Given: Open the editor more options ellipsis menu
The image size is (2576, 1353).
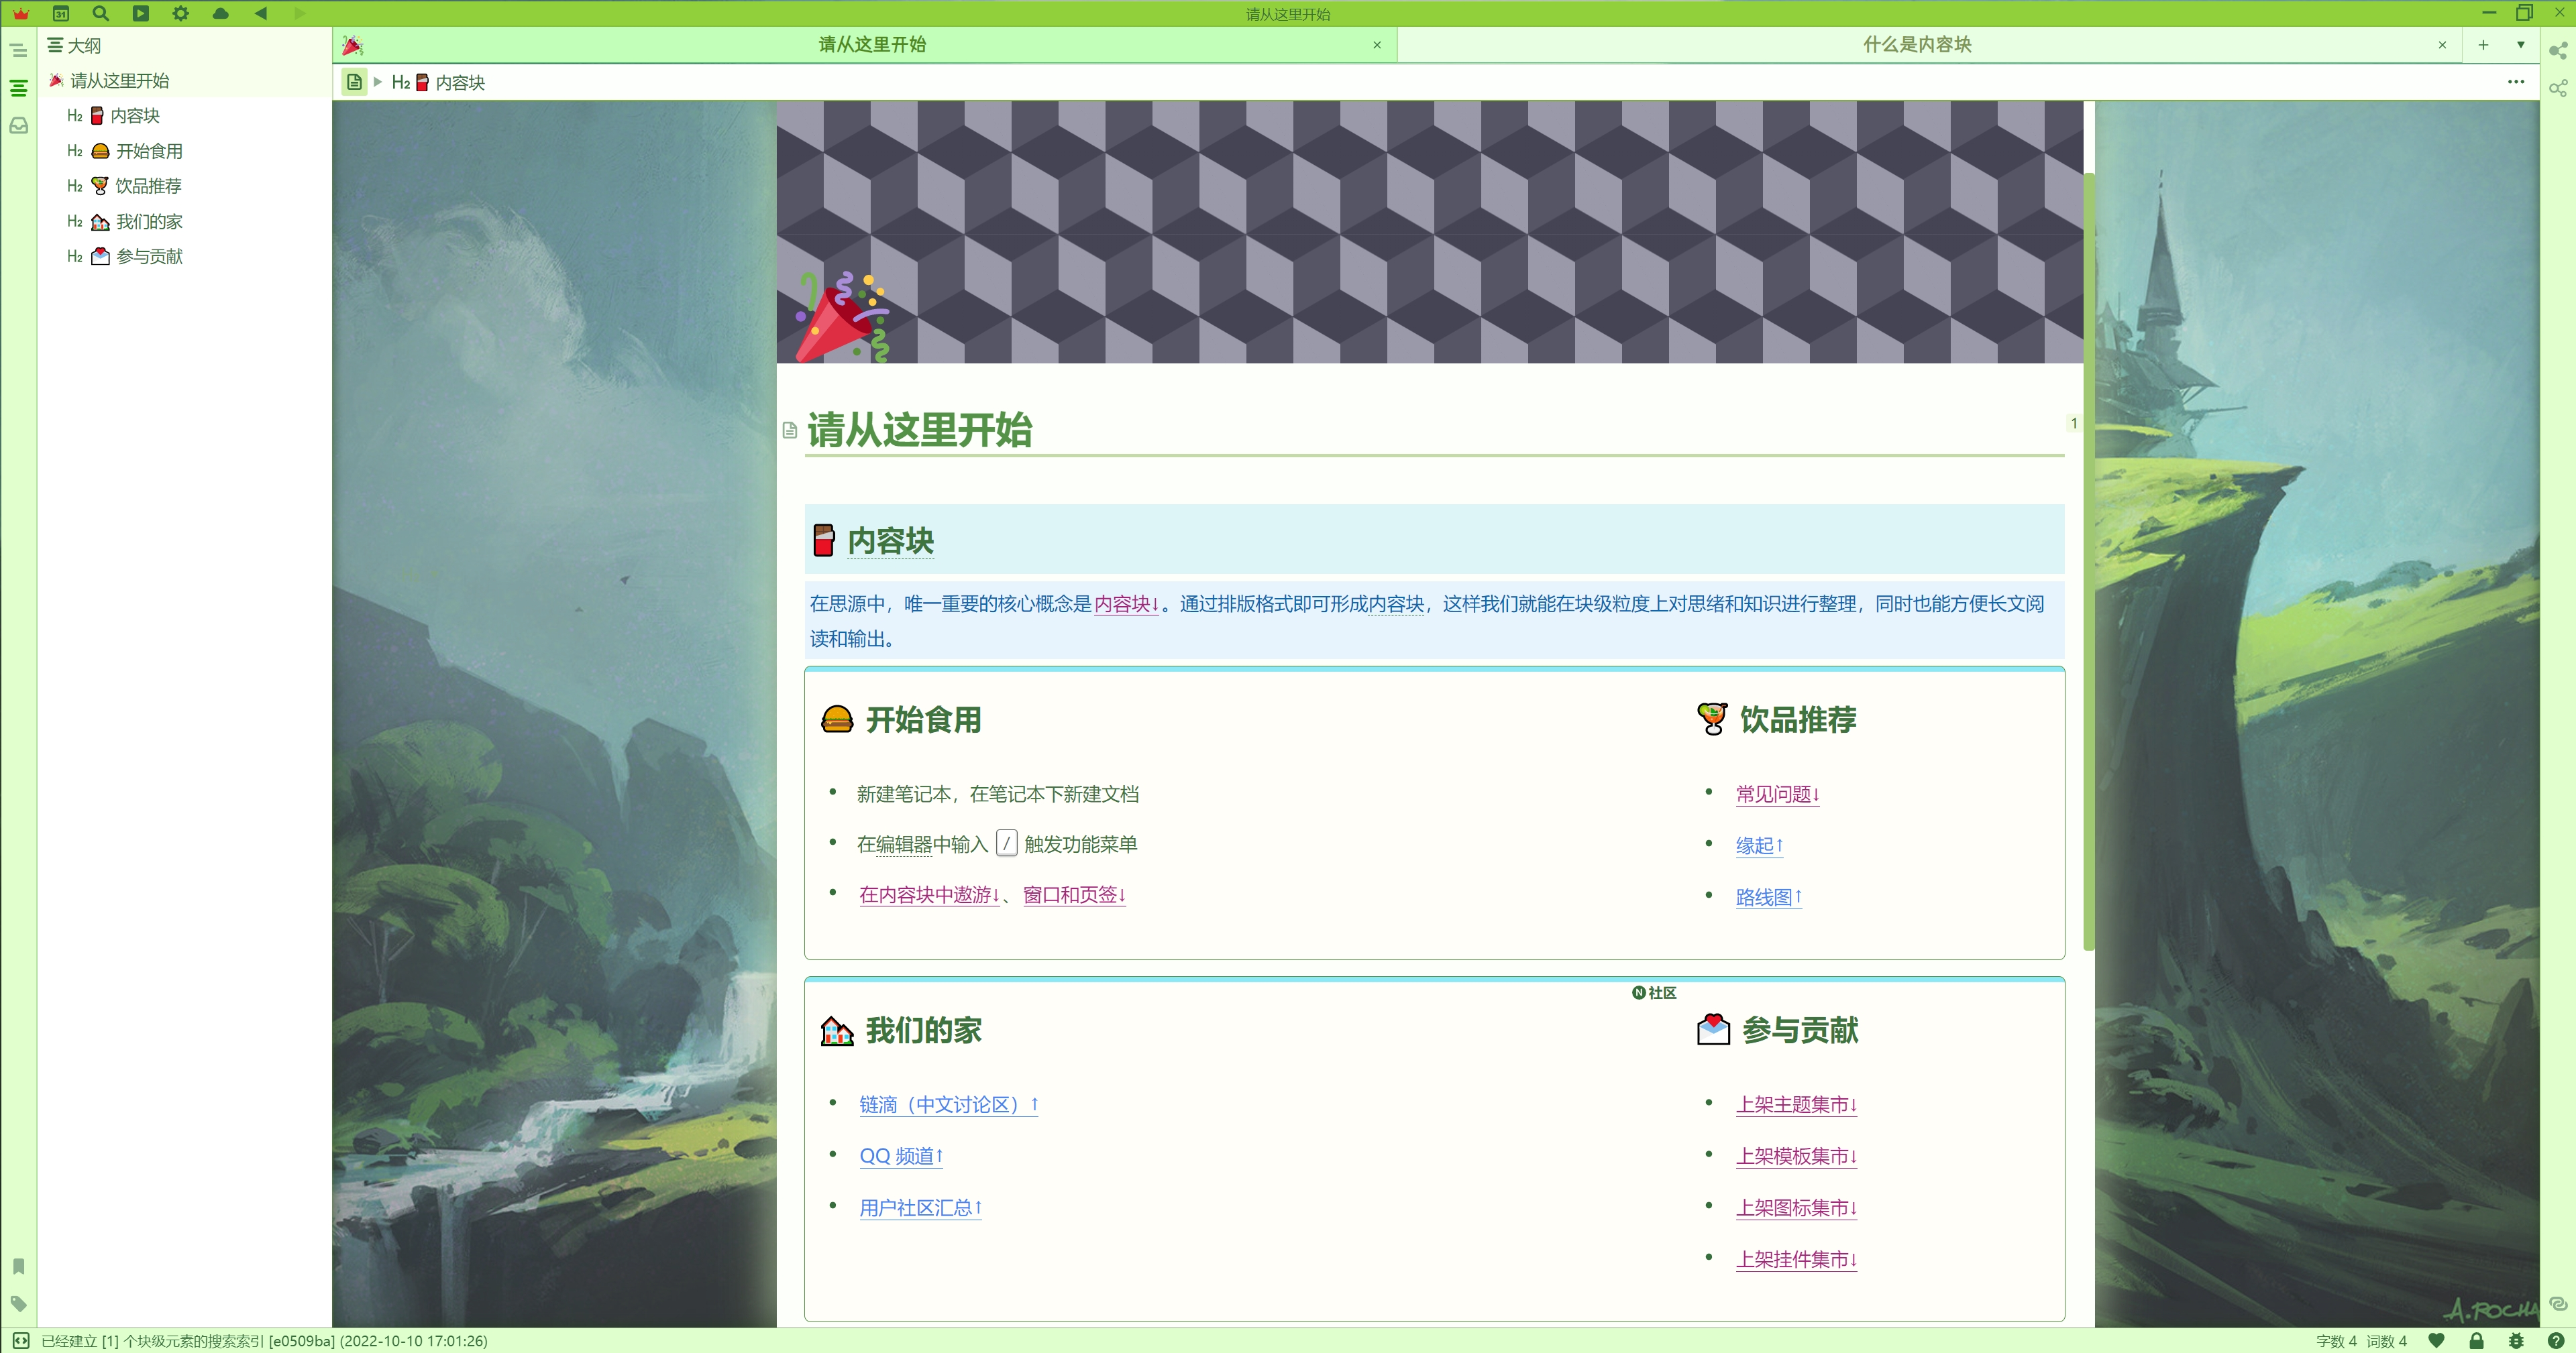Looking at the screenshot, I should pyautogui.click(x=2516, y=82).
